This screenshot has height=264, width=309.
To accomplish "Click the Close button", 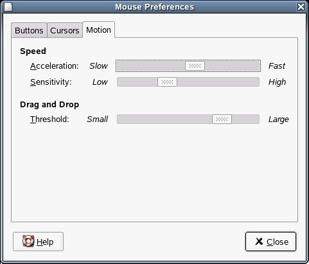I will [x=270, y=242].
